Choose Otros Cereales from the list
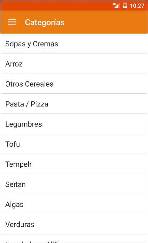 point(74,84)
